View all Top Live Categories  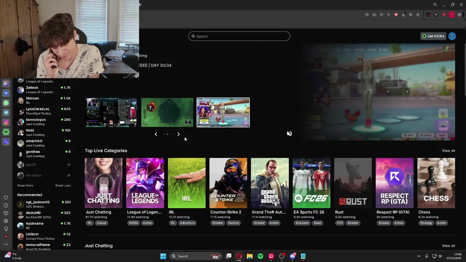point(449,151)
